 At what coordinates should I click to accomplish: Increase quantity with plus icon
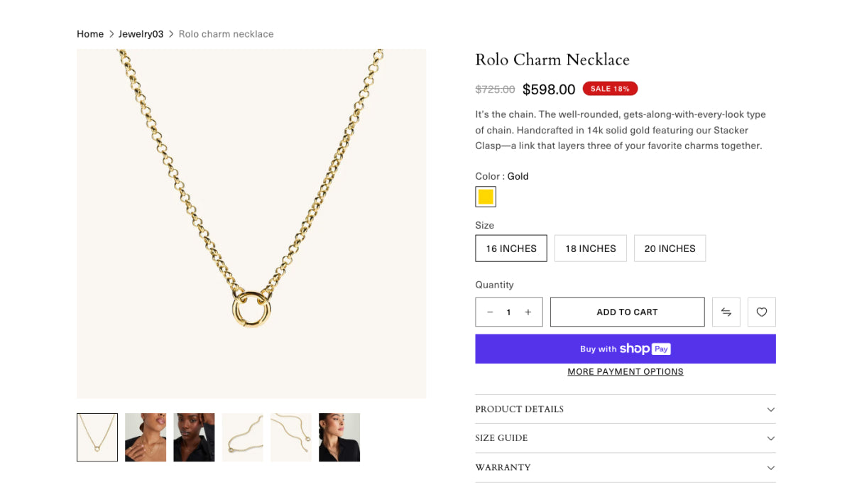[x=528, y=312]
